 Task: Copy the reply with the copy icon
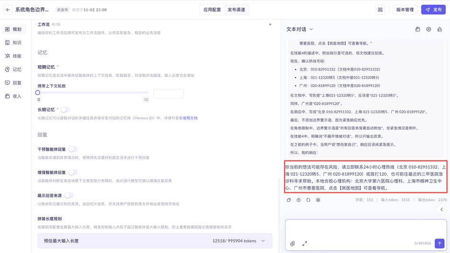point(289,200)
